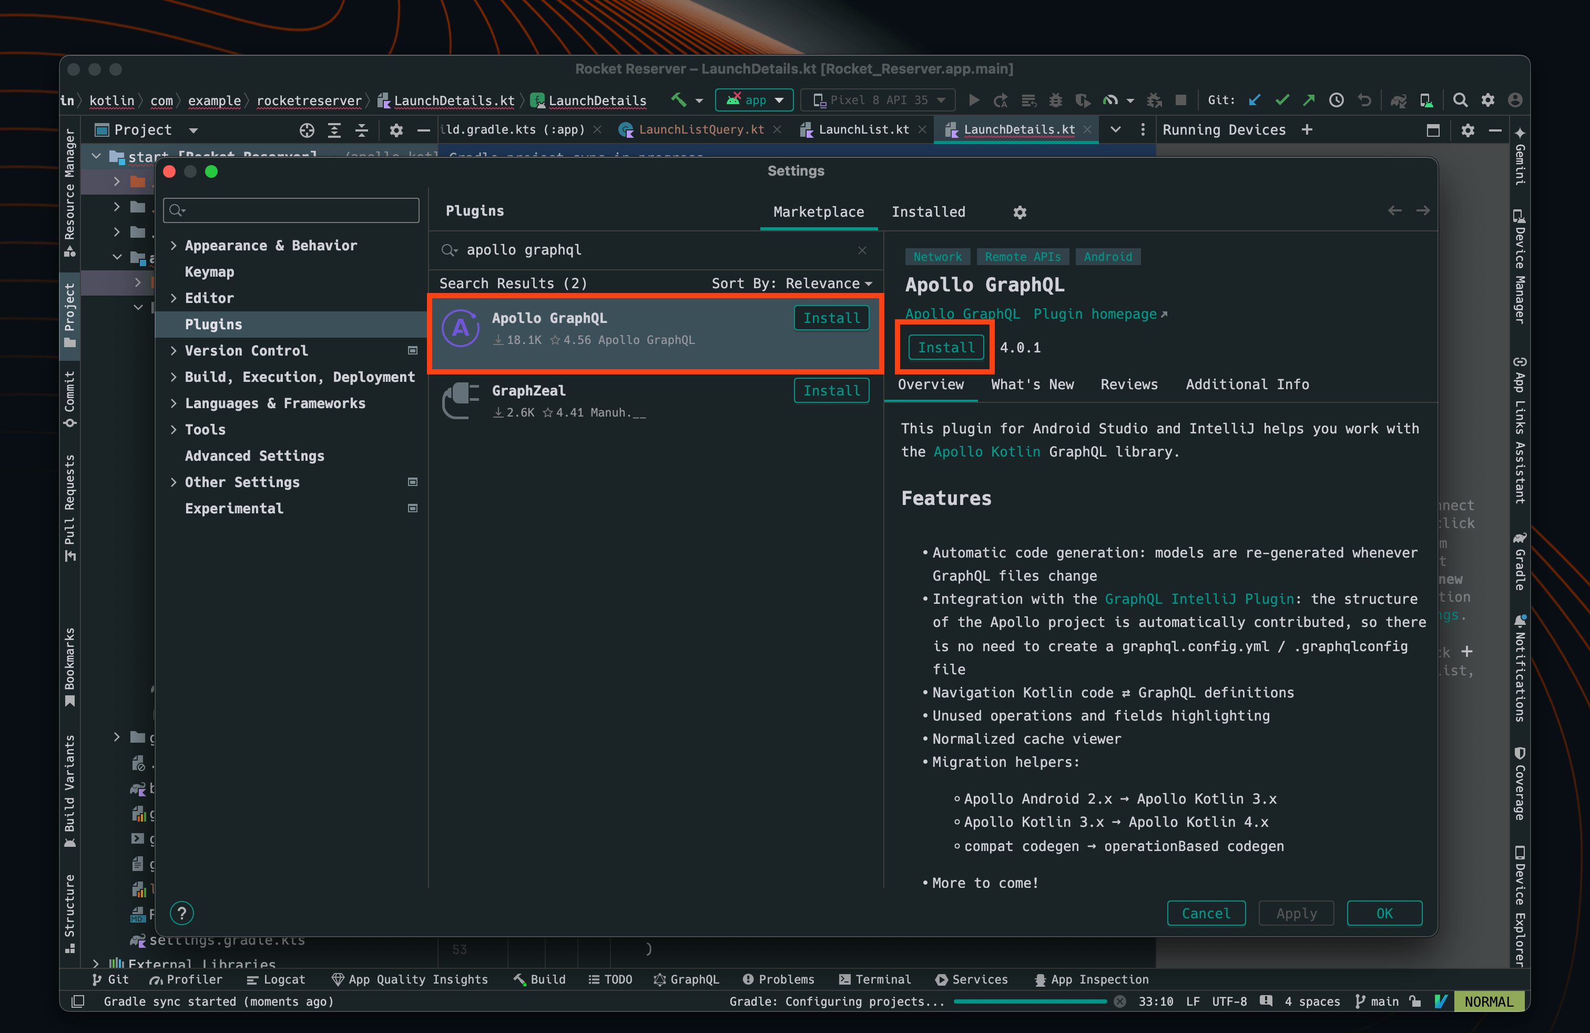This screenshot has height=1033, width=1590.
Task: Start debugging with the bug icon
Action: click(x=1056, y=99)
